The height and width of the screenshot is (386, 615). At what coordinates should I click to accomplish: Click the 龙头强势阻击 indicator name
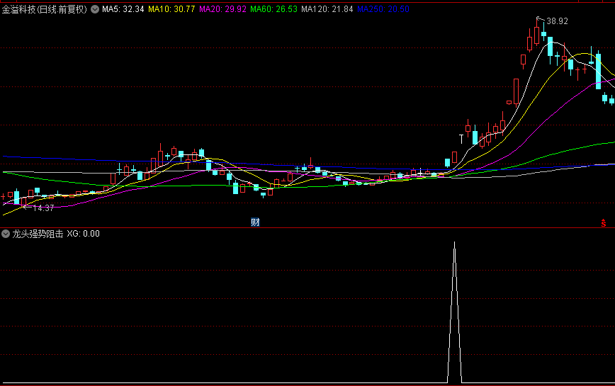(x=38, y=234)
